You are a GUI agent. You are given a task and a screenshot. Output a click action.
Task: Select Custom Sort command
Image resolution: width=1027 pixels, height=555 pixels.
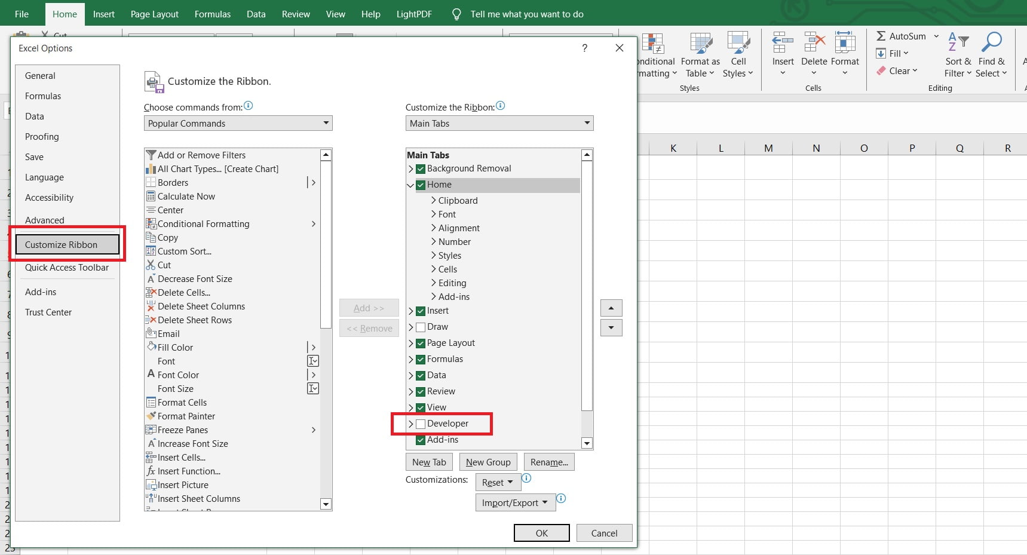coord(232,251)
